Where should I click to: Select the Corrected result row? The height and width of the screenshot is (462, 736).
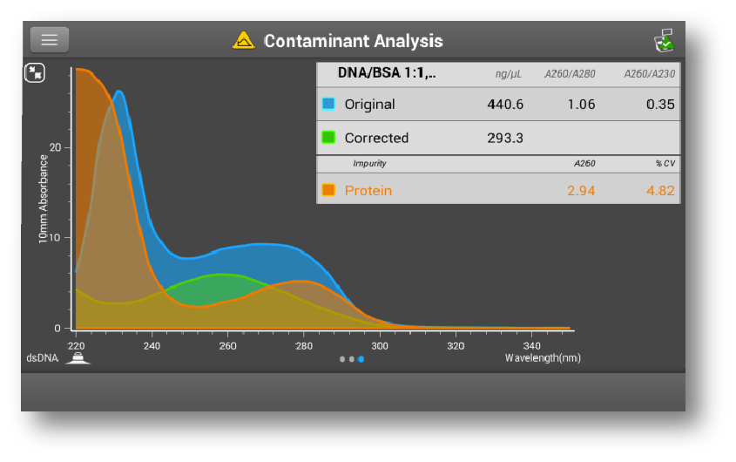pos(497,138)
